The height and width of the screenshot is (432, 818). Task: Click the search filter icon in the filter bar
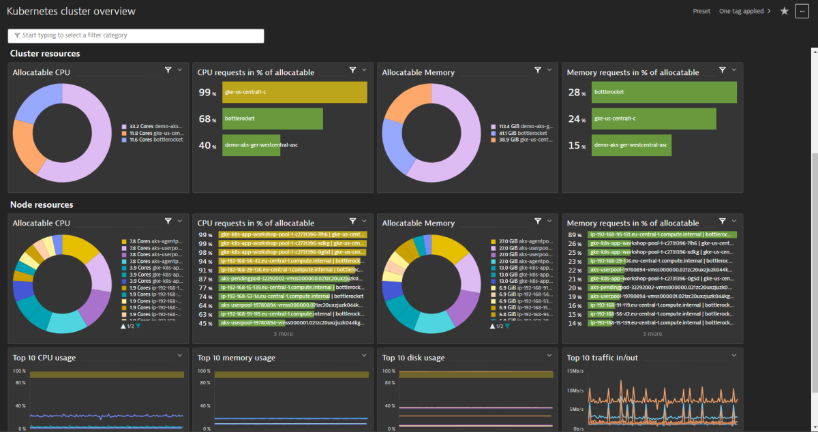[x=15, y=35]
